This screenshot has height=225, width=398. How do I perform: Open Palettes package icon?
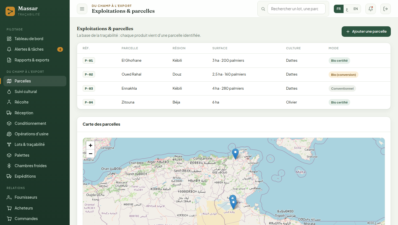pyautogui.click(x=9, y=155)
